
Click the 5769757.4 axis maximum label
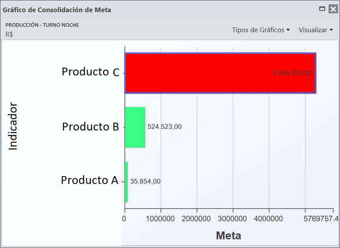point(321,219)
